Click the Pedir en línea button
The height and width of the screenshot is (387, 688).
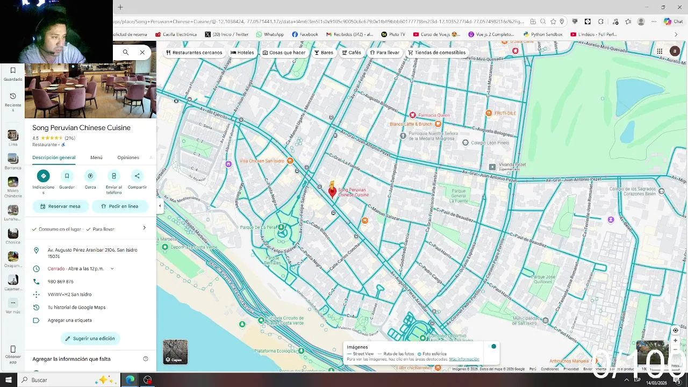(119, 206)
